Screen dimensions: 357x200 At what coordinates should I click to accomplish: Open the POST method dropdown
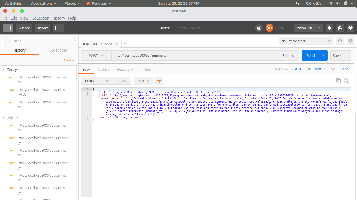click(96, 55)
